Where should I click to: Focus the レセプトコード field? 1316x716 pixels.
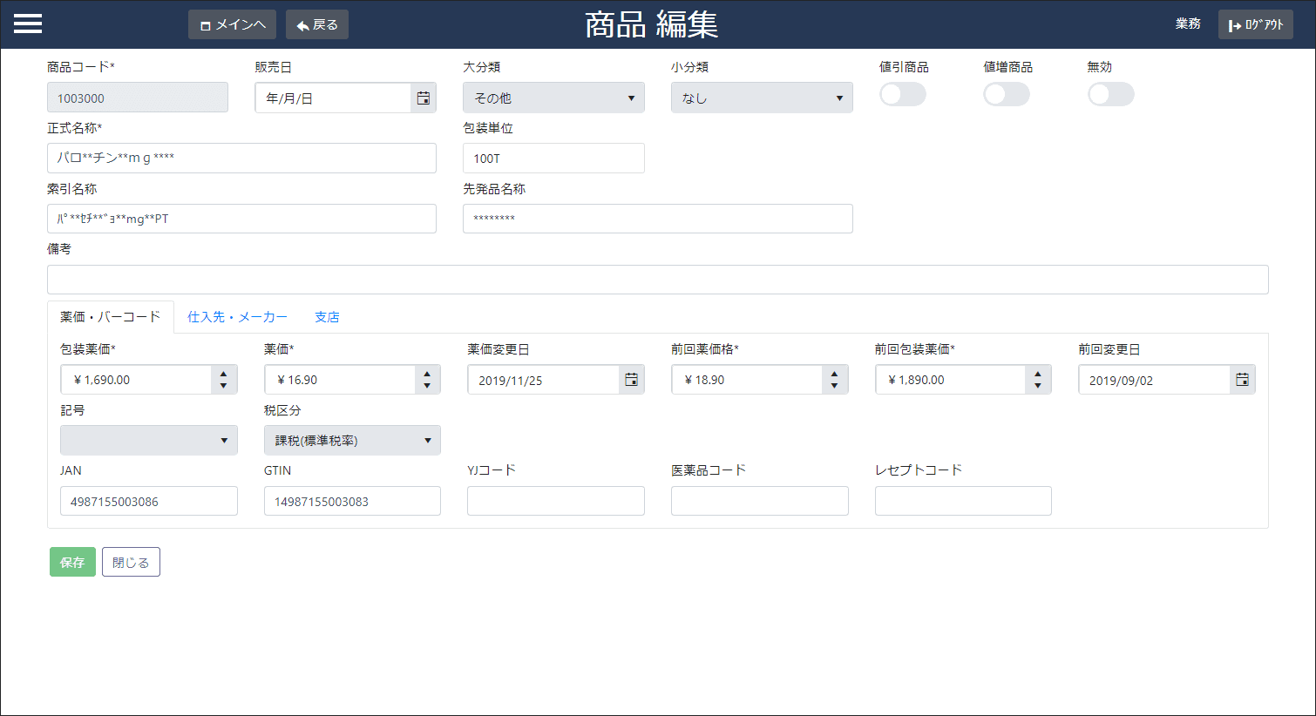[x=963, y=501]
